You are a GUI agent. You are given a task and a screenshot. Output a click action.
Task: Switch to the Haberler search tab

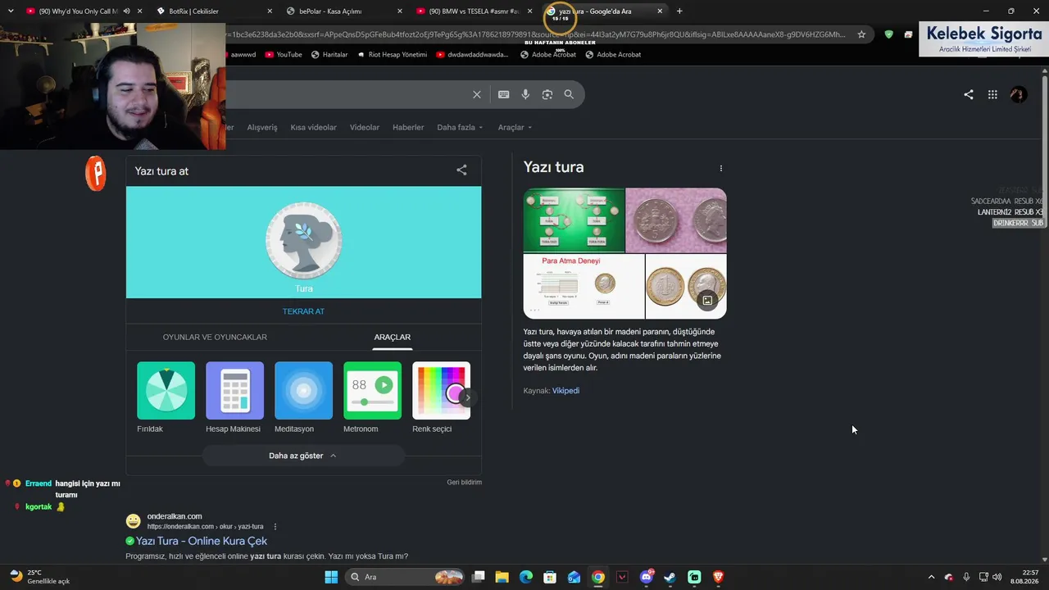[408, 127]
